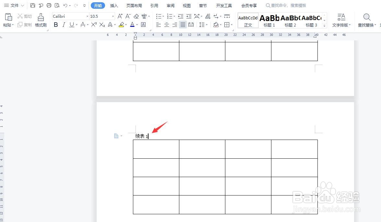Screen dimensions: 381x222
Task: Click the 续表 1 caption text
Action: point(142,136)
